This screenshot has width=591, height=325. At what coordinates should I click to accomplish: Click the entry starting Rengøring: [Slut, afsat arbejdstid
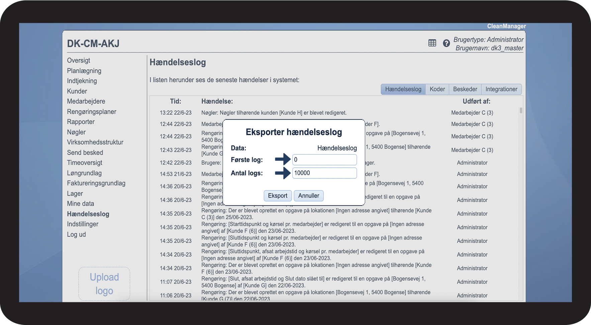point(313,282)
